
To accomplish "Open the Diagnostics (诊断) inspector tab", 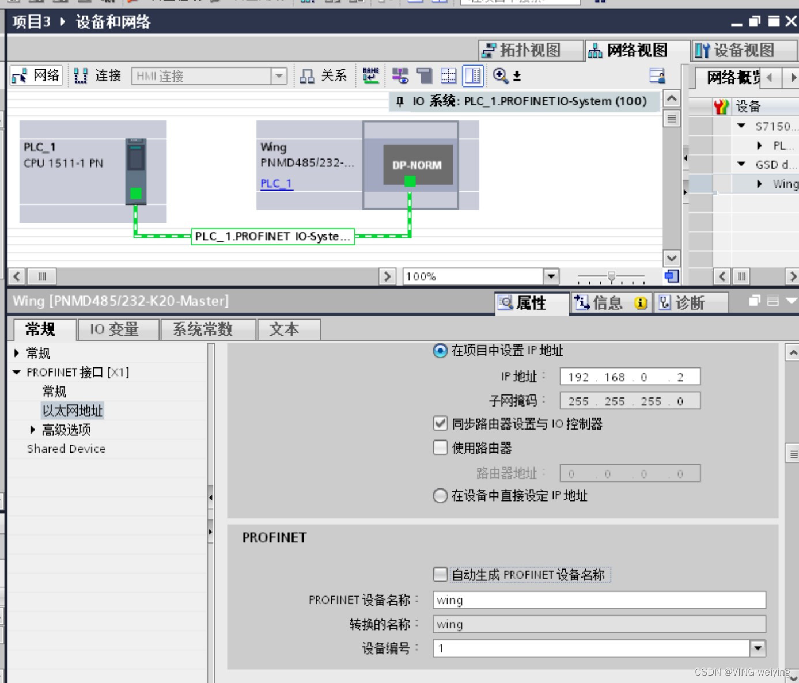I will pyautogui.click(x=691, y=303).
